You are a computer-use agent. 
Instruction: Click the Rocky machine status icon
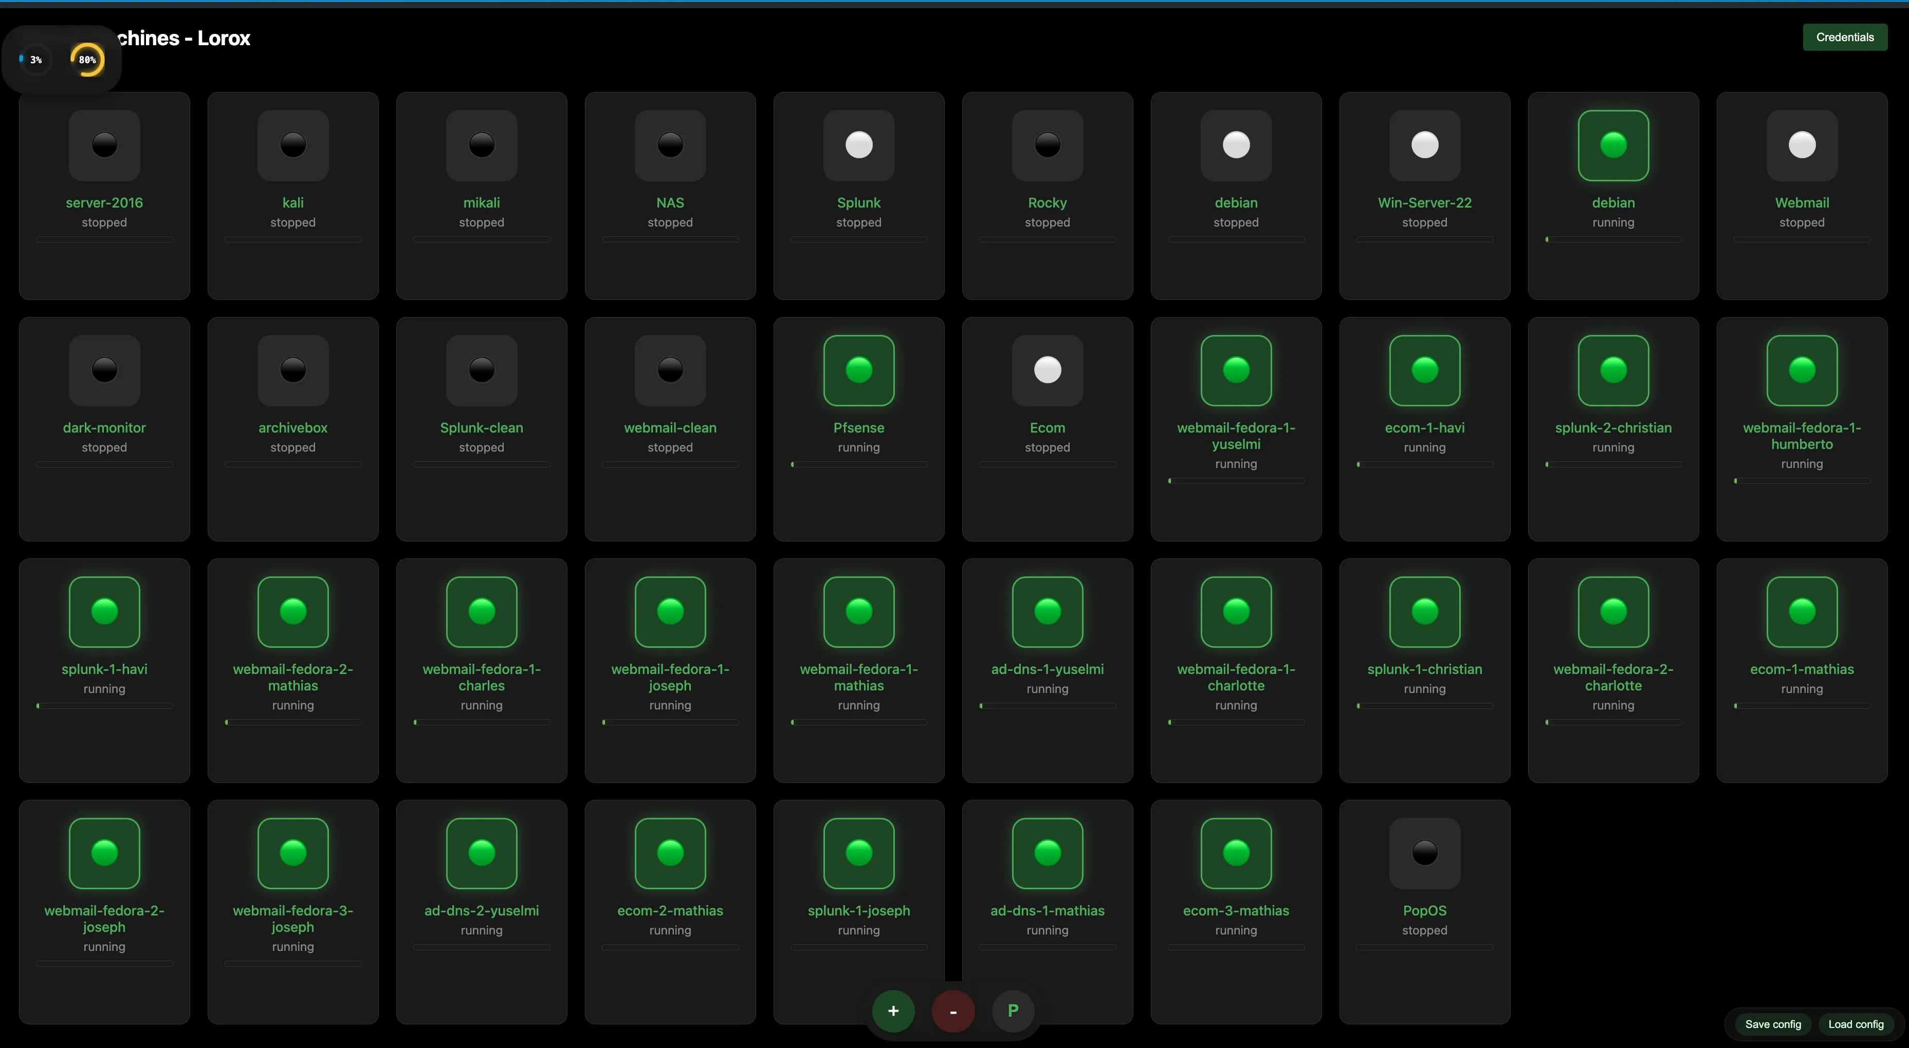point(1047,145)
